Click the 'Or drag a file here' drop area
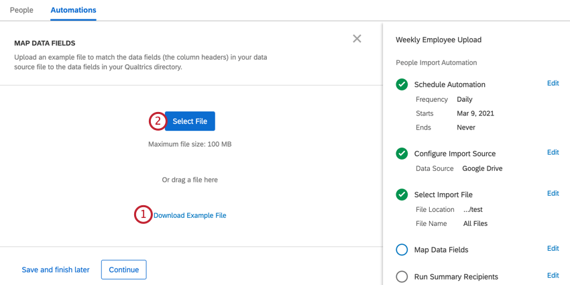The image size is (570, 285). [x=190, y=180]
